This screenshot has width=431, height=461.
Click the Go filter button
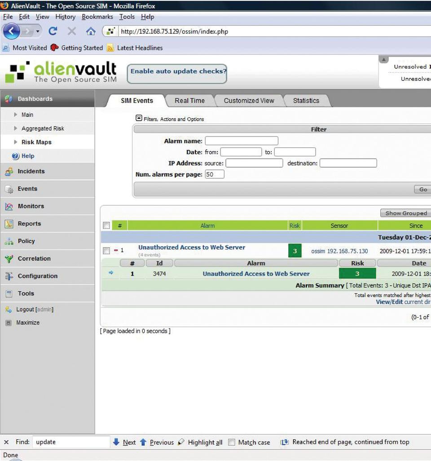[423, 189]
